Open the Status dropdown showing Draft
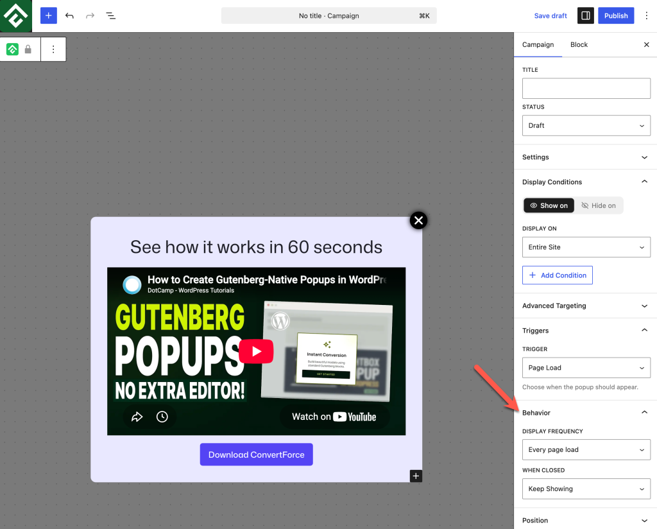Screen dimensions: 657x529 586,126
